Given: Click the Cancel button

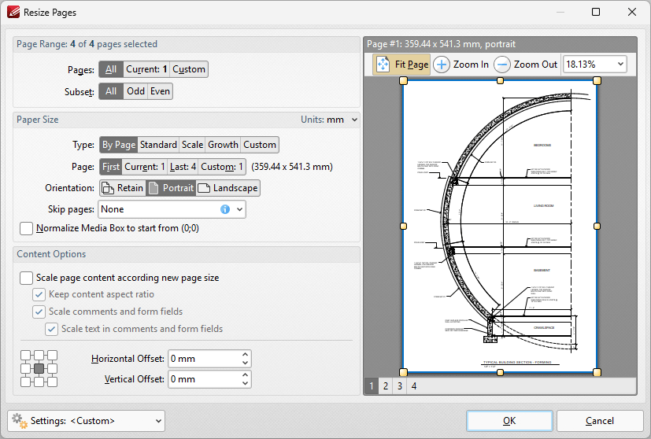Looking at the screenshot, I should (600, 421).
